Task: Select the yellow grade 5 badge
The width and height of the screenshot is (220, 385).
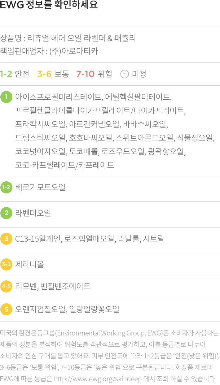Action: click(6, 309)
